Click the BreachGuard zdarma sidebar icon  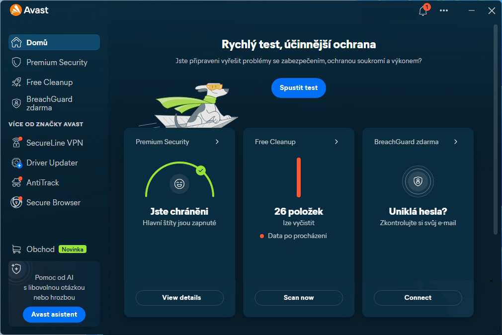pos(16,103)
